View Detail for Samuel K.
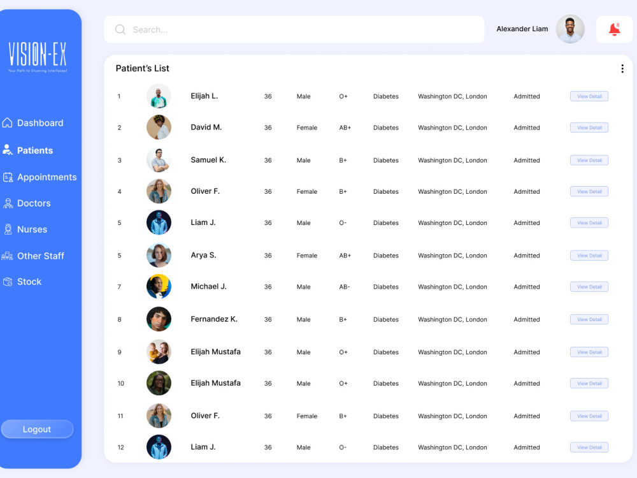 589,160
